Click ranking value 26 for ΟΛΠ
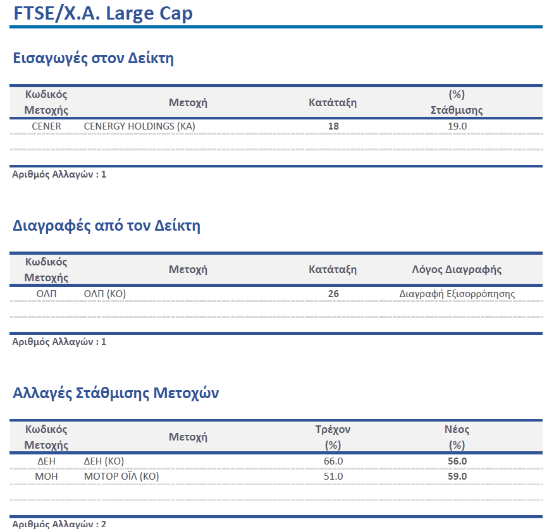The height and width of the screenshot is (529, 554). [333, 293]
